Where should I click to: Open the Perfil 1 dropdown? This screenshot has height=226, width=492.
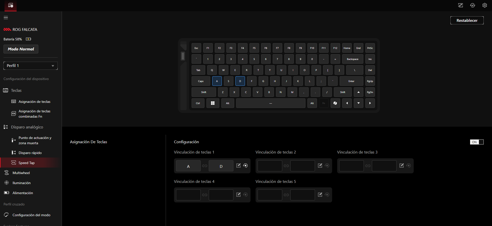tap(30, 66)
